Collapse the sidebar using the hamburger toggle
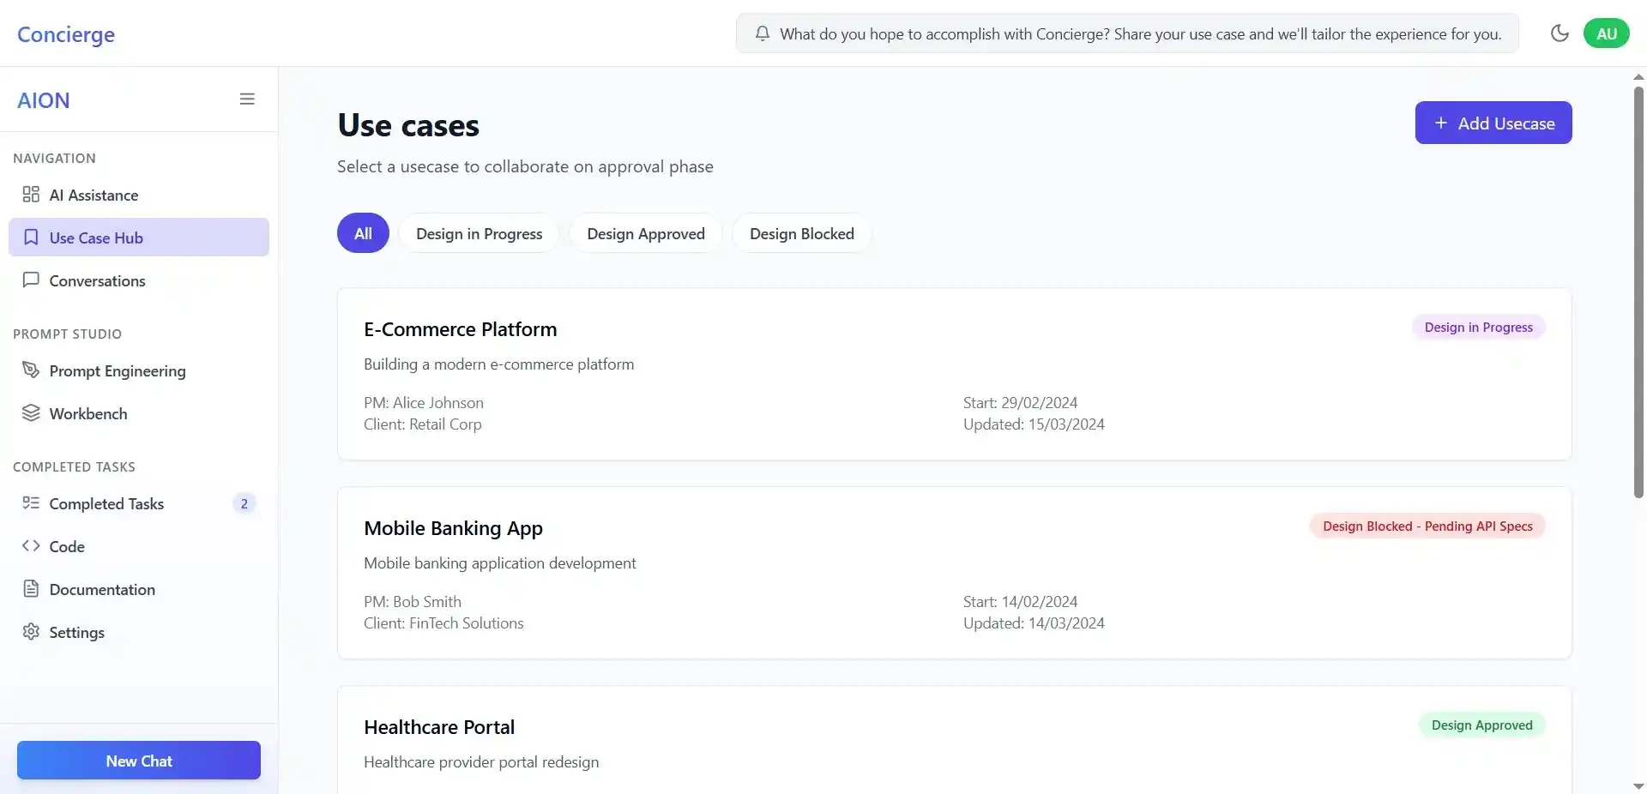The image size is (1647, 794). [x=248, y=99]
